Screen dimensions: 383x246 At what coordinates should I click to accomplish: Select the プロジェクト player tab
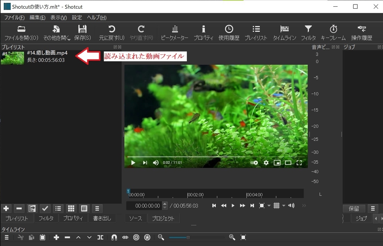163,219
